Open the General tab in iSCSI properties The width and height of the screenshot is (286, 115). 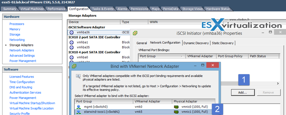click(142, 43)
